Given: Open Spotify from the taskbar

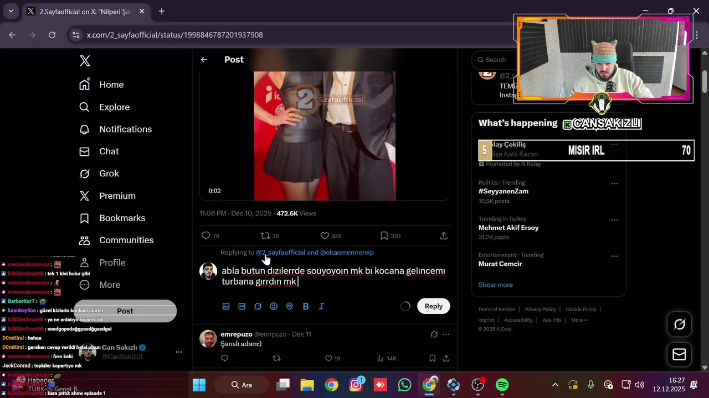Looking at the screenshot, I should pyautogui.click(x=502, y=385).
